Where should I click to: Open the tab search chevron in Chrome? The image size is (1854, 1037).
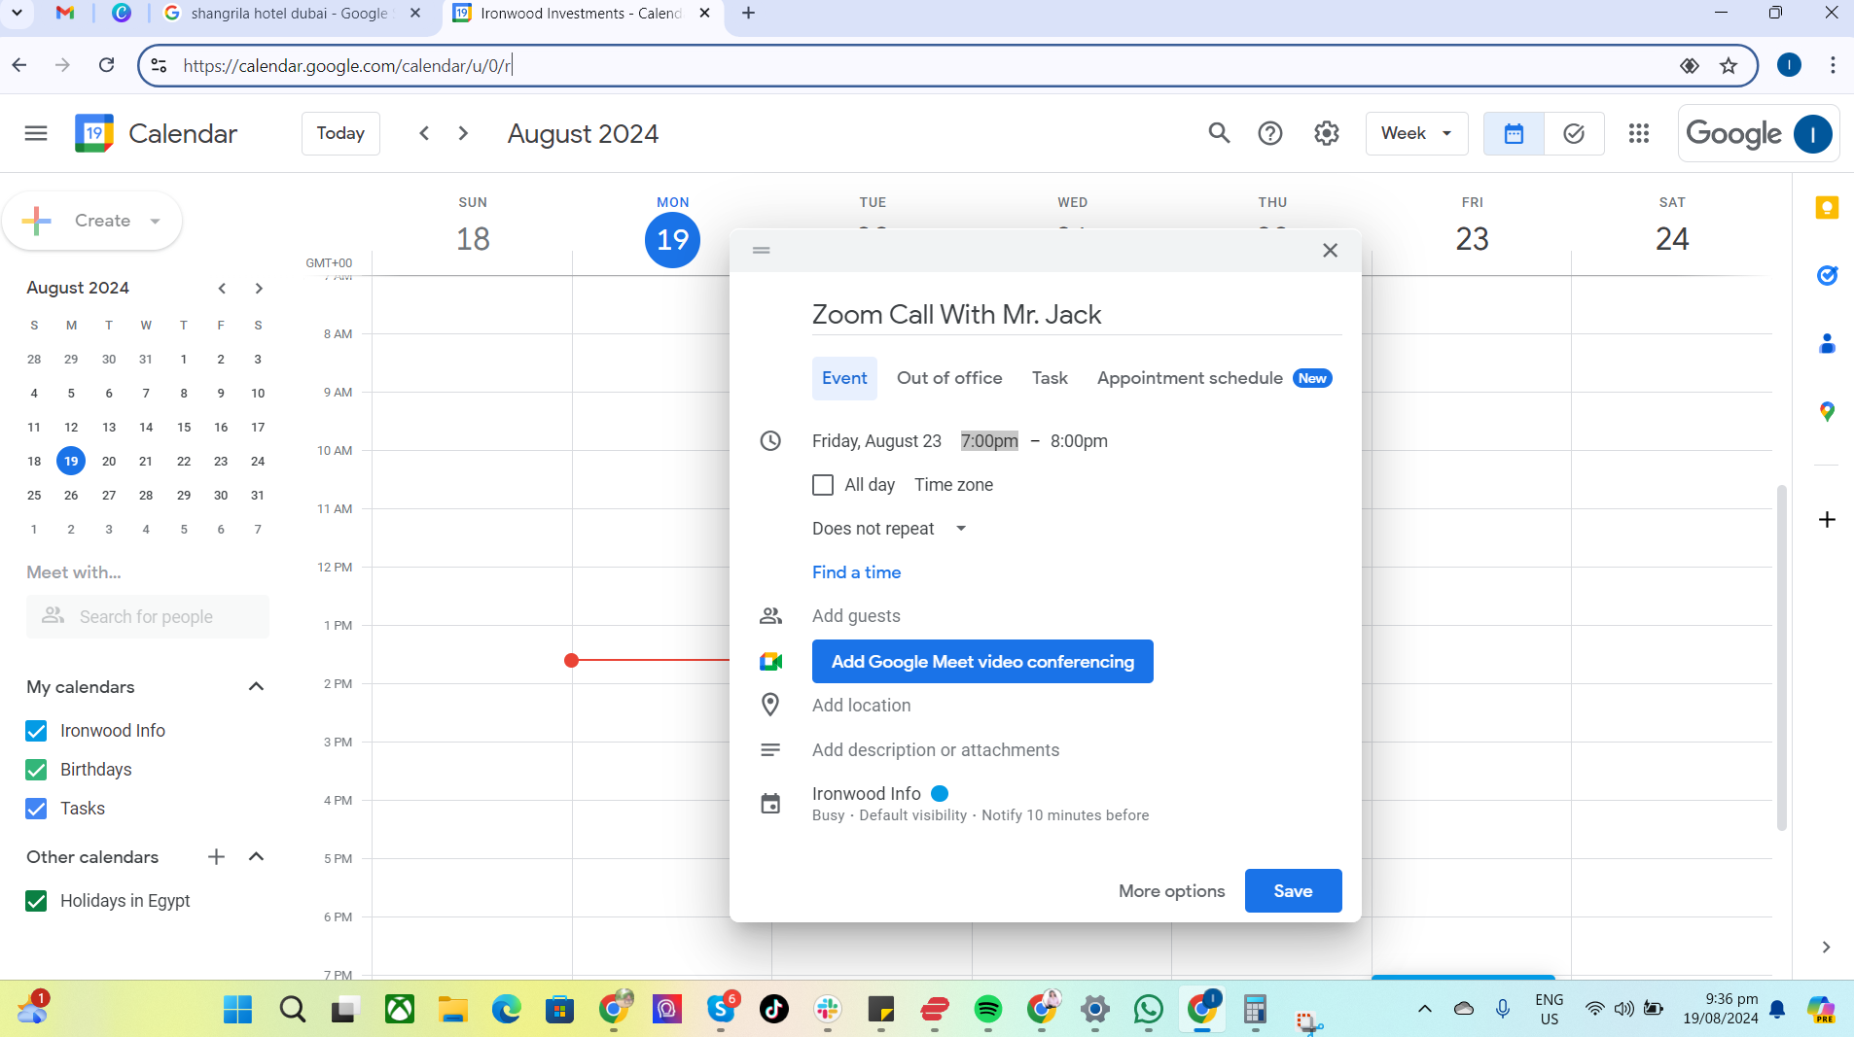point(17,14)
